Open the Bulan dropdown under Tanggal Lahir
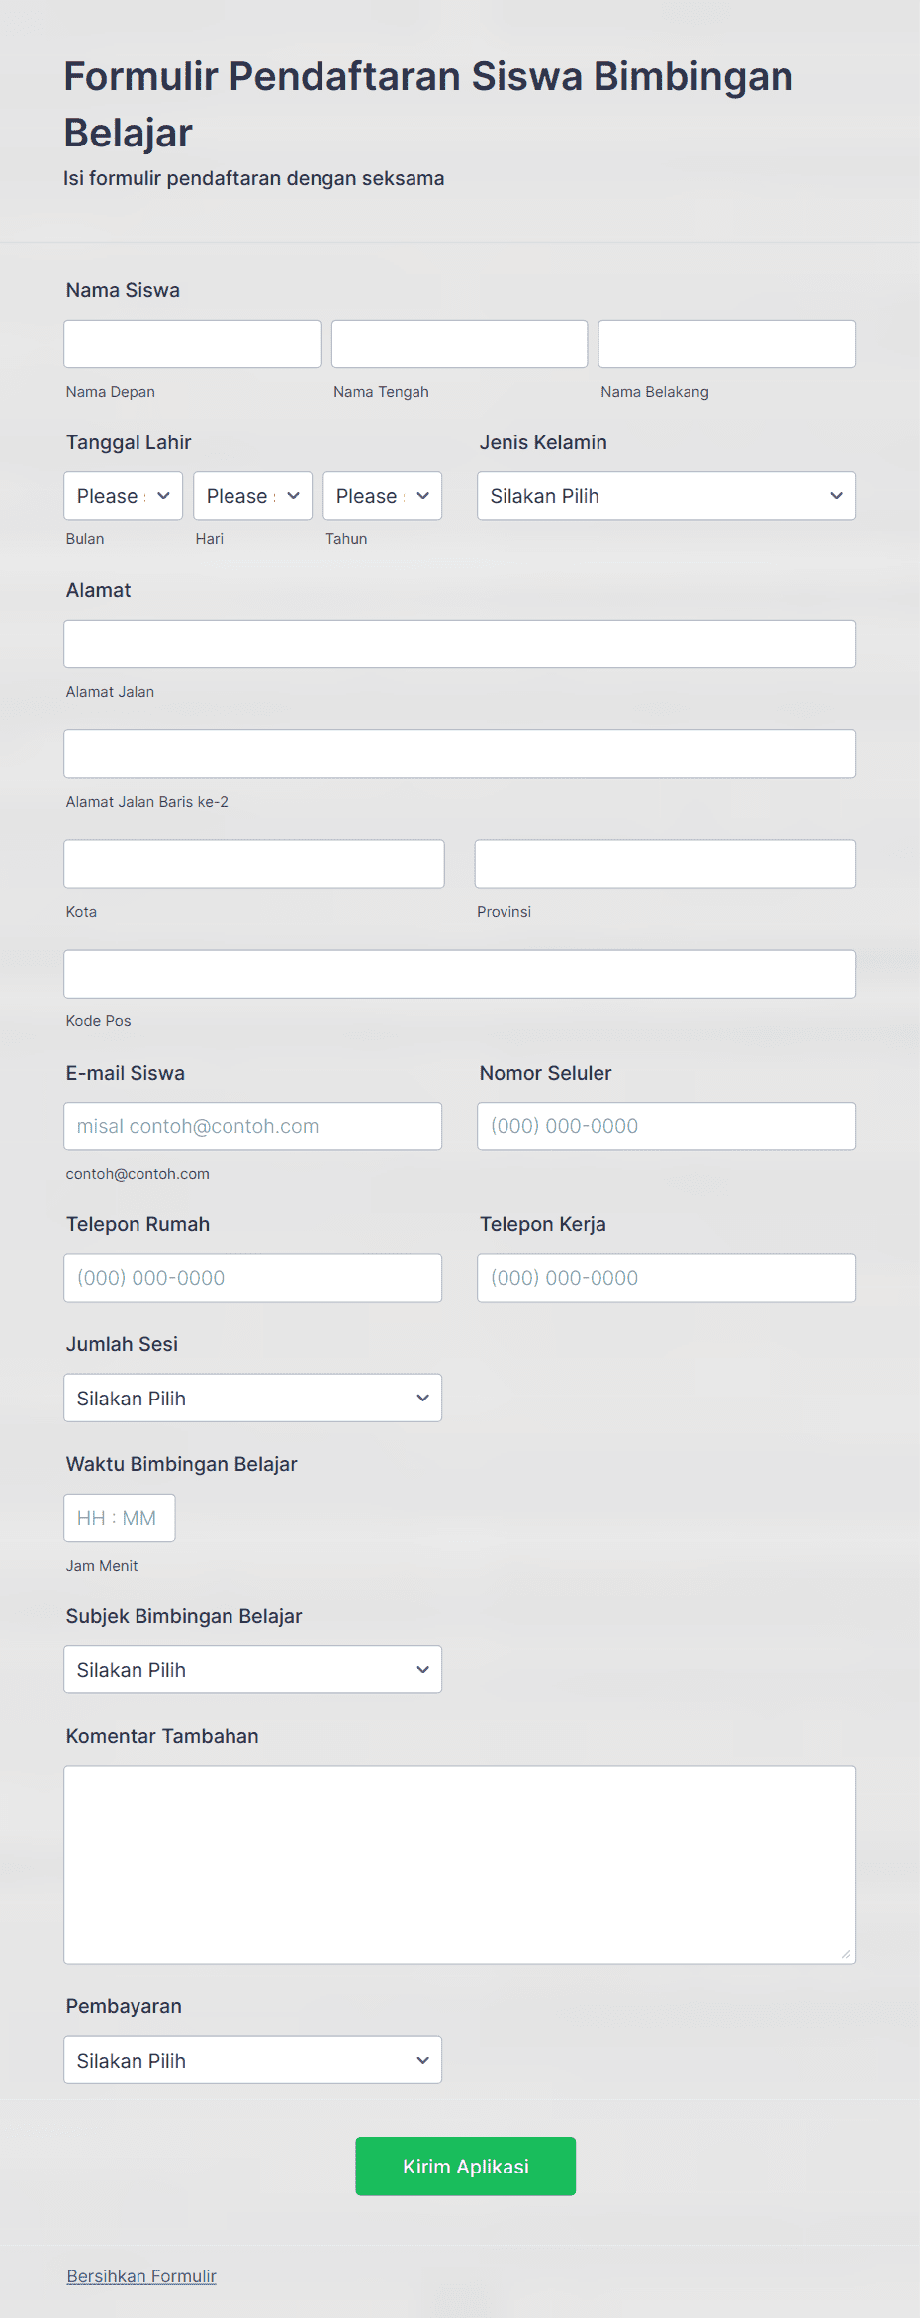 coord(122,495)
